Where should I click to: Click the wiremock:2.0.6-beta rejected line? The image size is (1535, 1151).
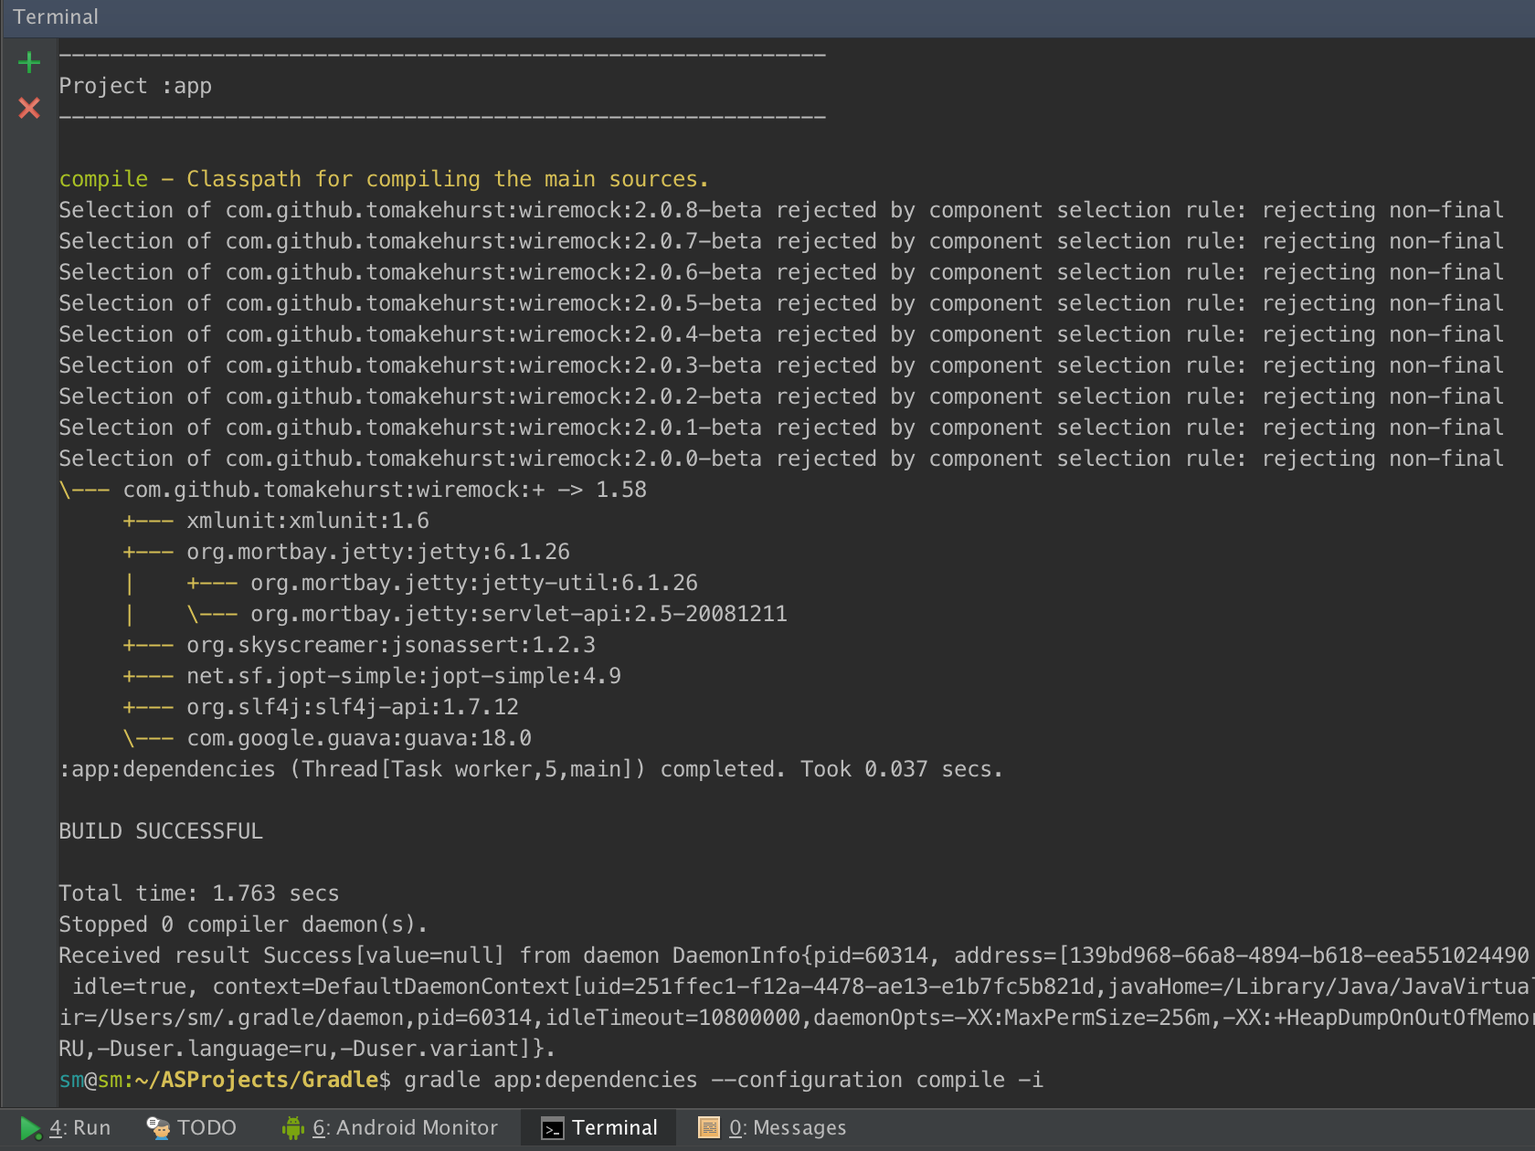coord(781,272)
